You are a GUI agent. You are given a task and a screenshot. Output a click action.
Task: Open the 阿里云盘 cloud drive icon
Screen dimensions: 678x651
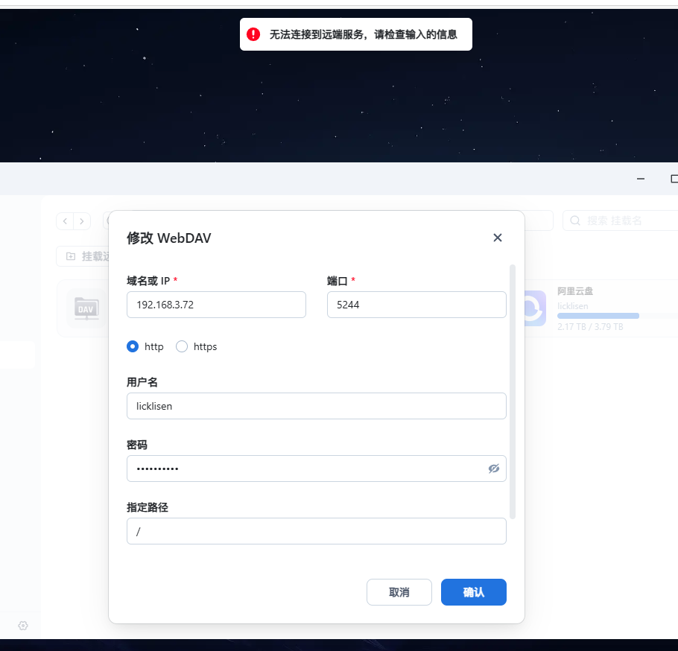pyautogui.click(x=535, y=308)
